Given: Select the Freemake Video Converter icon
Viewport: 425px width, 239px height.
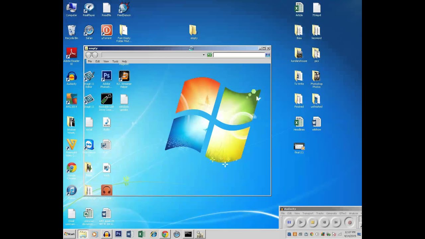Looking at the screenshot, I should (71, 148).
